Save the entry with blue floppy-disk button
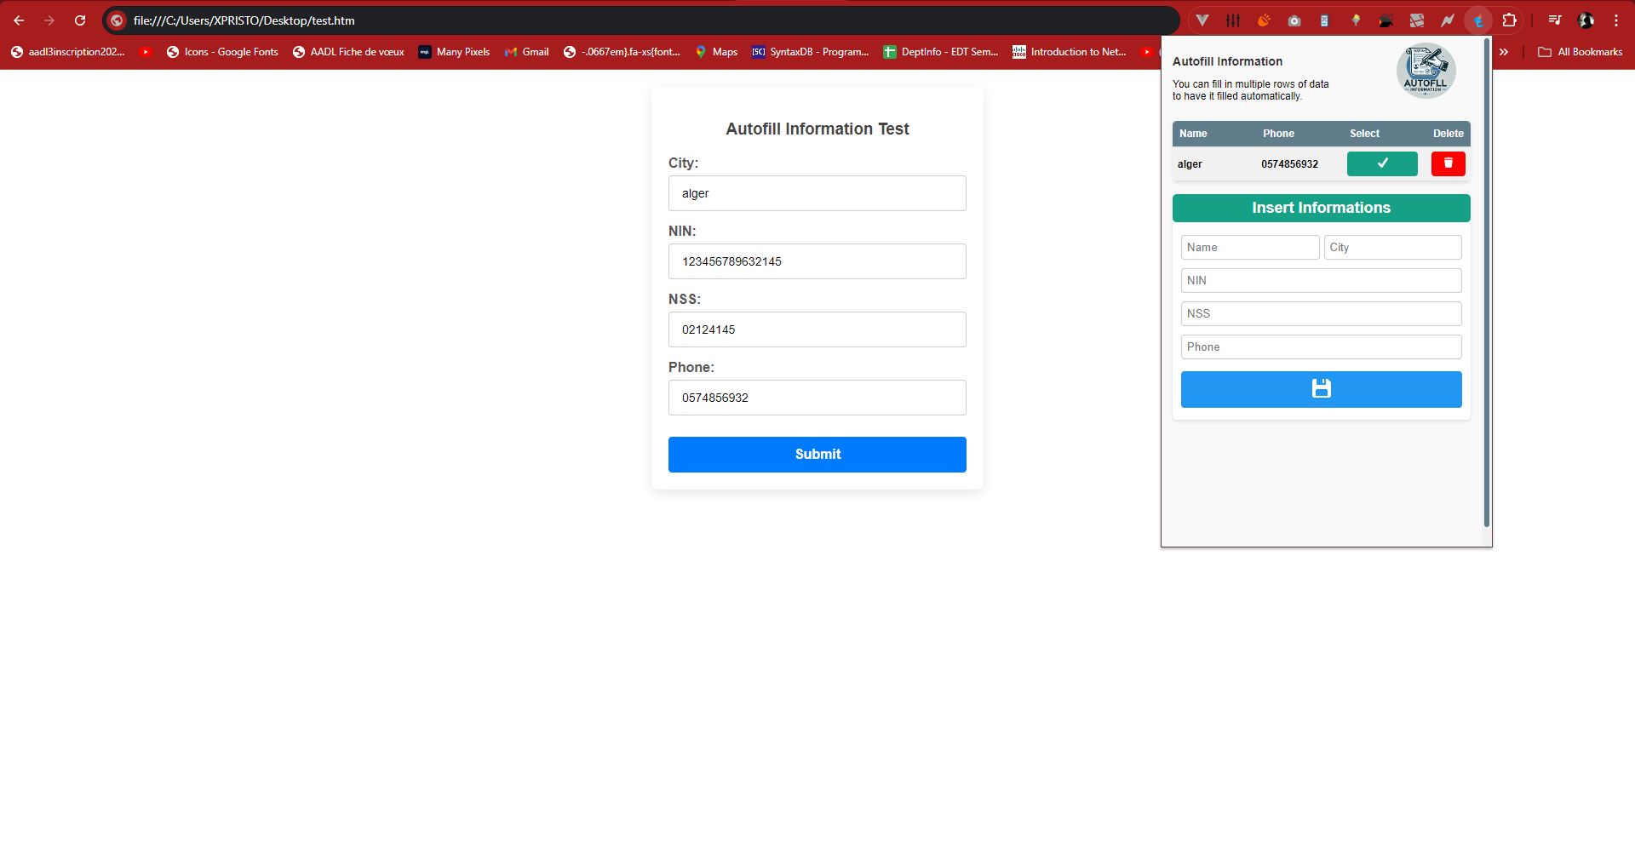 [x=1322, y=389]
